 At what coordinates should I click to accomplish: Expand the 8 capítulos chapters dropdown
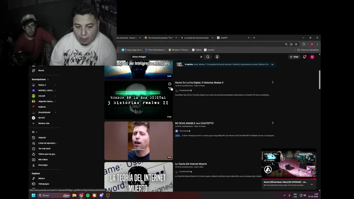coord(272,64)
